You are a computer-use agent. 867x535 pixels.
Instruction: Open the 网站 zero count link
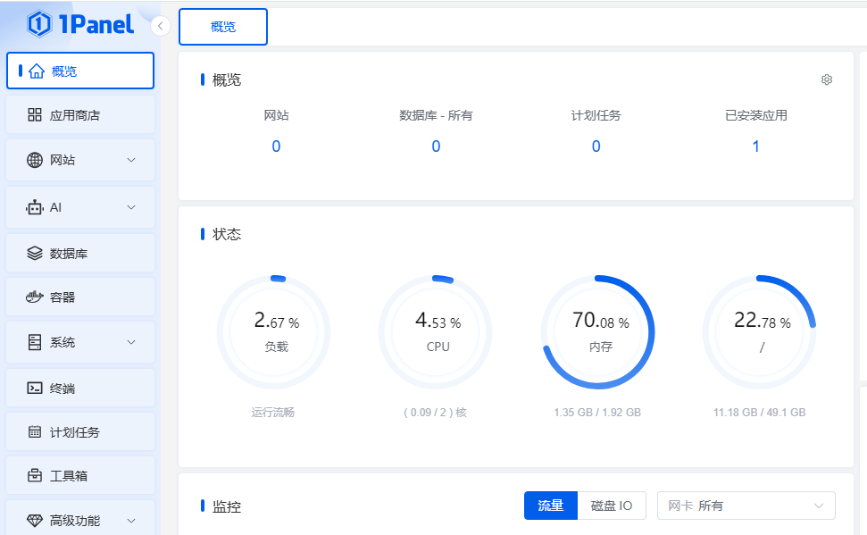(x=276, y=146)
